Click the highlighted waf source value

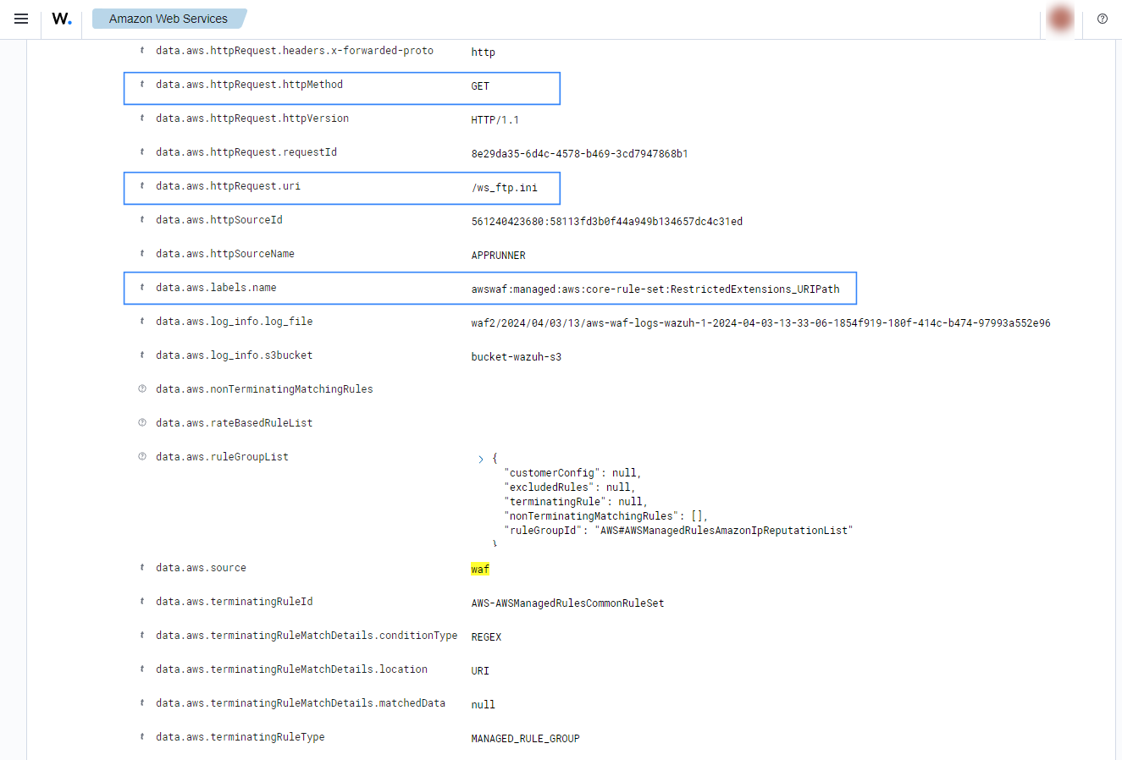coord(480,570)
